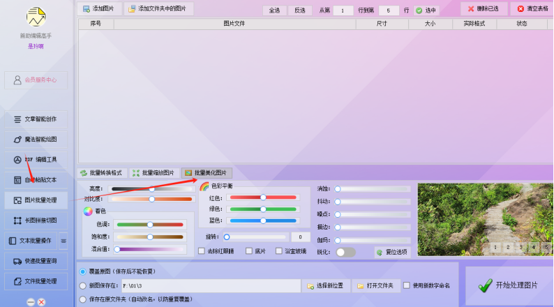Click the 亮度 brightness slider
This screenshot has width=554, height=307.
point(151,189)
